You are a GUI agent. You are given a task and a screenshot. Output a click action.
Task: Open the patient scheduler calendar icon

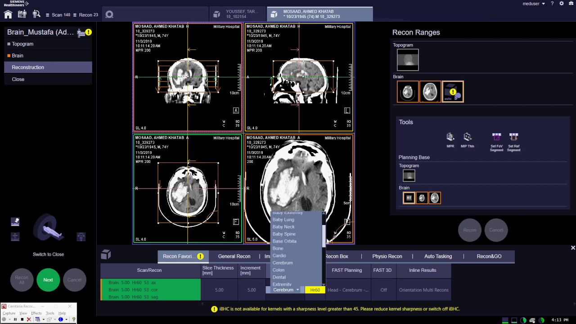click(22, 14)
